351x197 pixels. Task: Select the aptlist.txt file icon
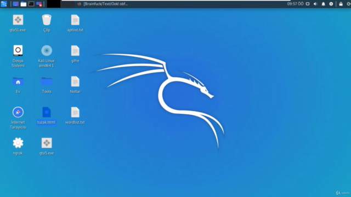click(x=75, y=23)
